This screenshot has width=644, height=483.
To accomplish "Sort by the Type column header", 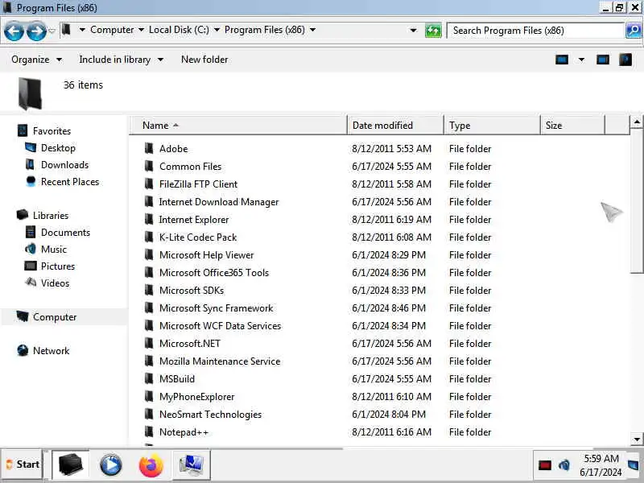I will 492,126.
